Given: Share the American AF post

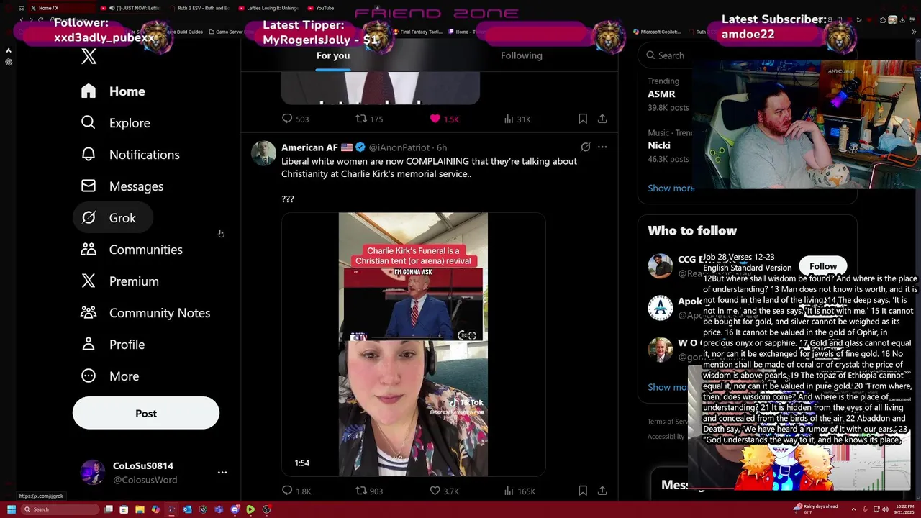Looking at the screenshot, I should [602, 491].
